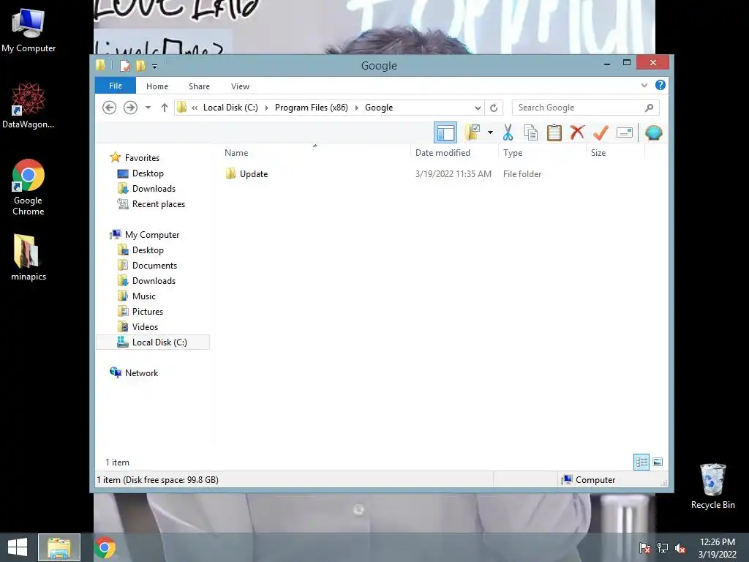
Task: Click the Google breadcrumb in address bar
Action: (379, 108)
